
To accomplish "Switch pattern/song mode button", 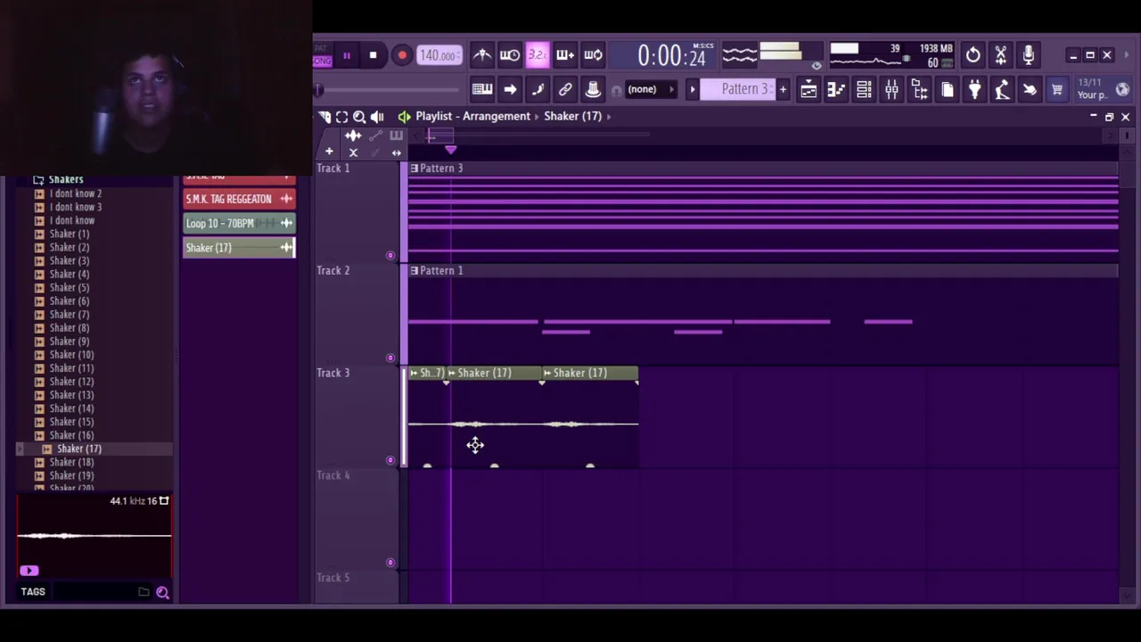I will pyautogui.click(x=322, y=55).
